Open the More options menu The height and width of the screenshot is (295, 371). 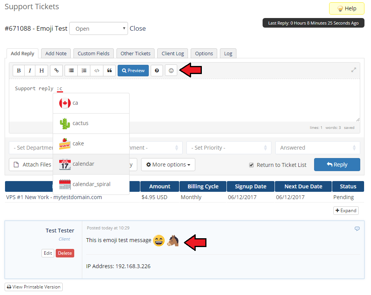click(x=168, y=165)
